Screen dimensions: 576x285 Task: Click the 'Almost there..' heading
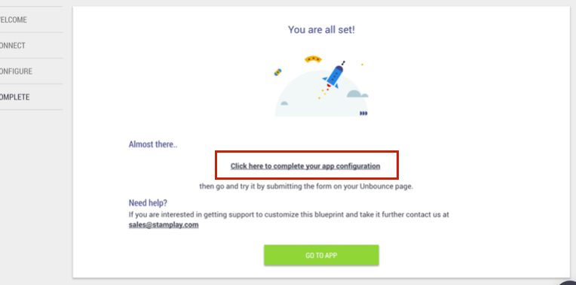(153, 144)
